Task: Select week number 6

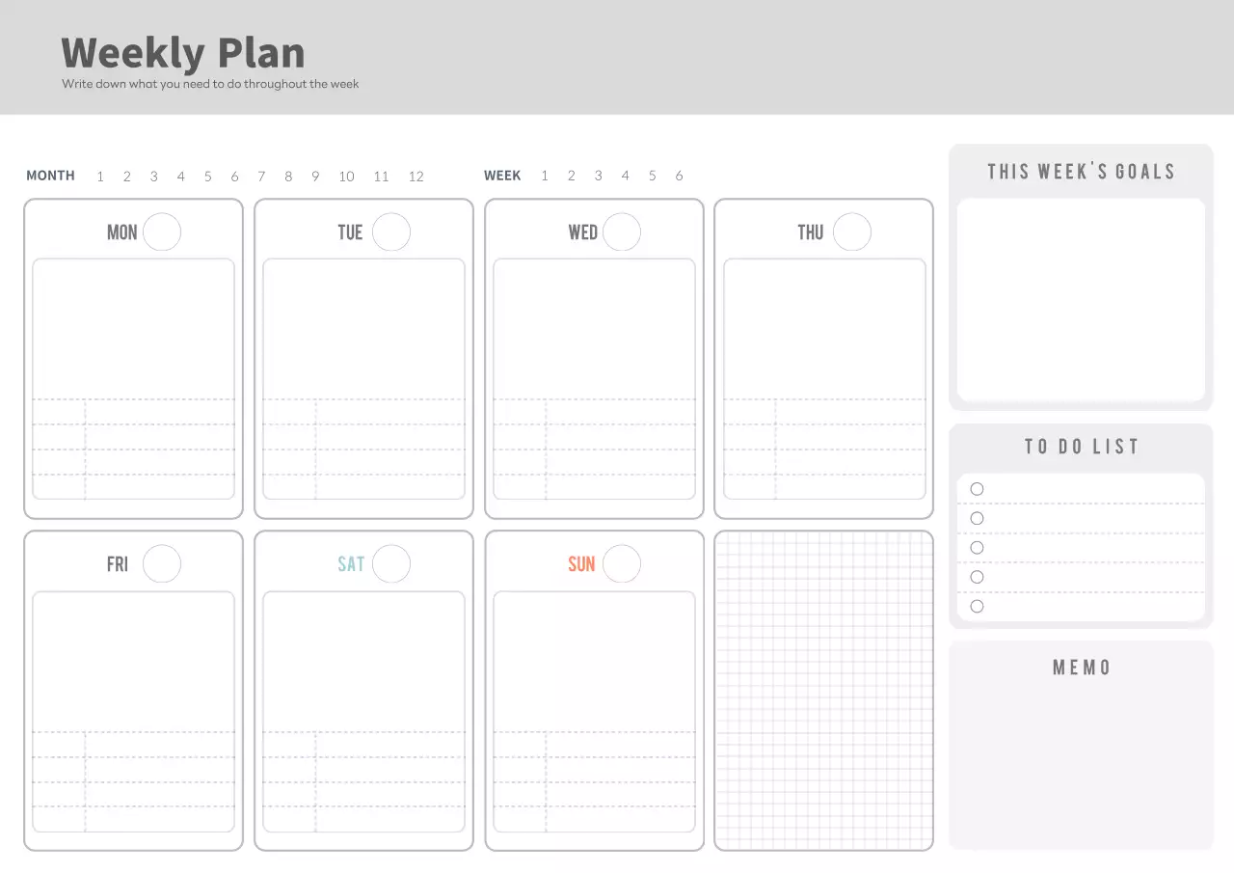Action: (679, 176)
